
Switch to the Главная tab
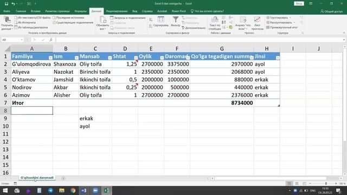[x=21, y=11]
